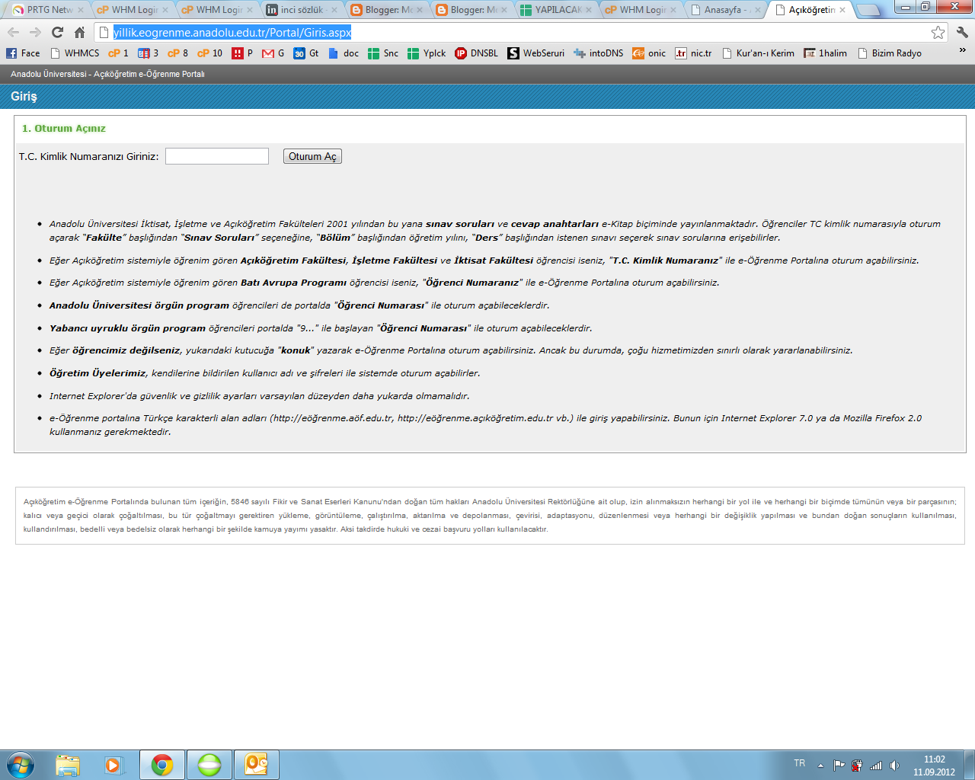Open the WebSeruri bookmark

pyautogui.click(x=536, y=53)
